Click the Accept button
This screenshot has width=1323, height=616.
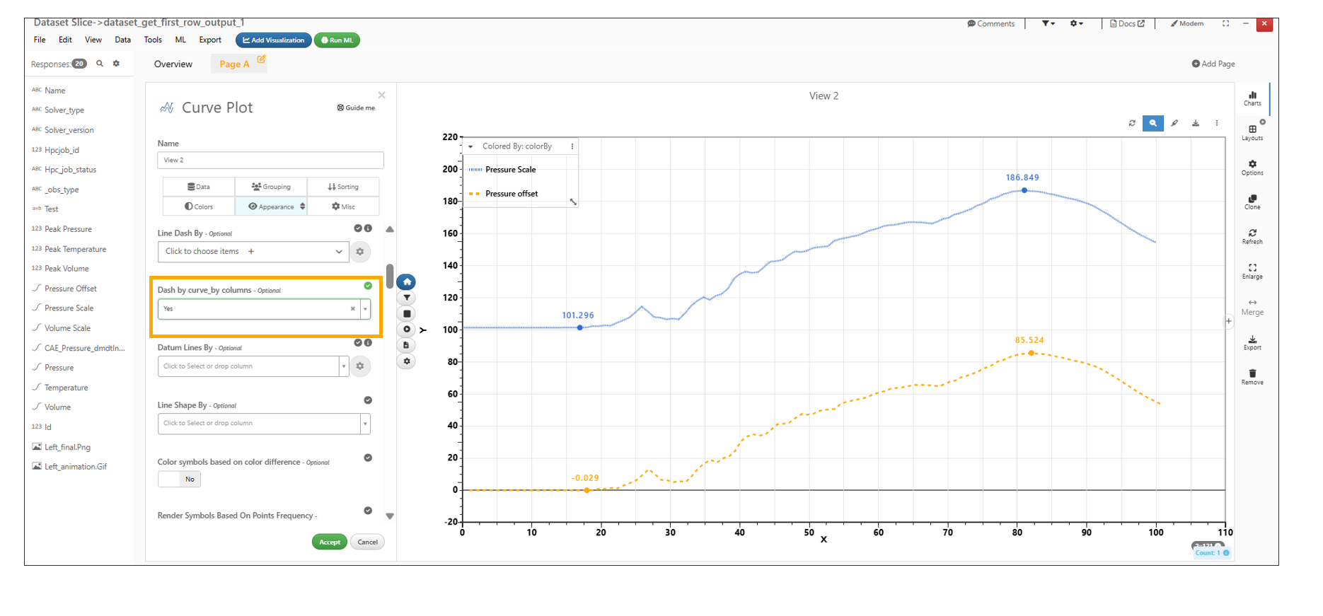(329, 542)
